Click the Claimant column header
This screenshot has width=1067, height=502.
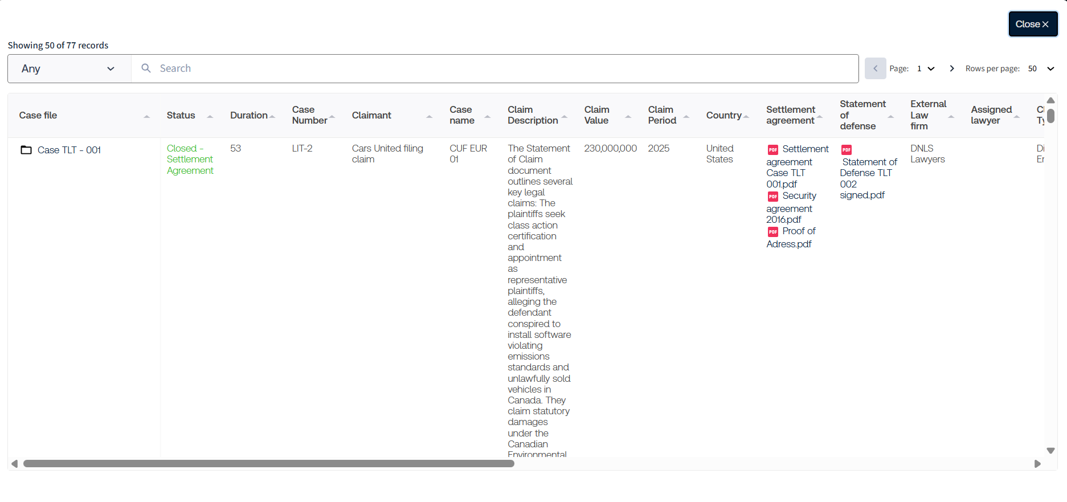click(371, 115)
